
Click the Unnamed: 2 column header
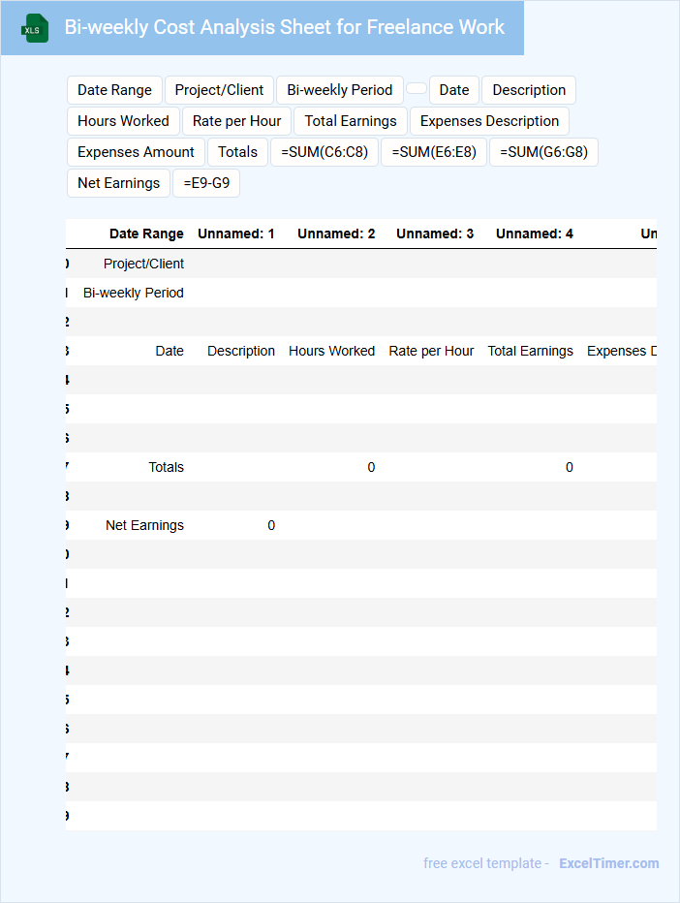(335, 234)
